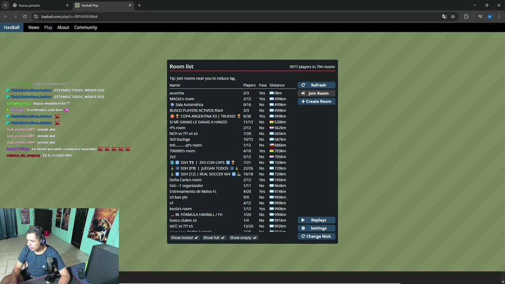The image size is (505, 284).
Task: Click the address bar URL field
Action: (x=237, y=17)
